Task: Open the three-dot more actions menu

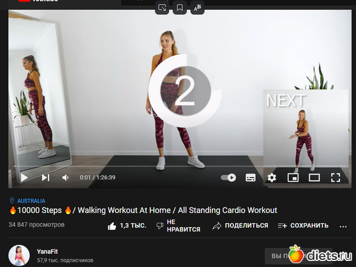Action: click(343, 226)
